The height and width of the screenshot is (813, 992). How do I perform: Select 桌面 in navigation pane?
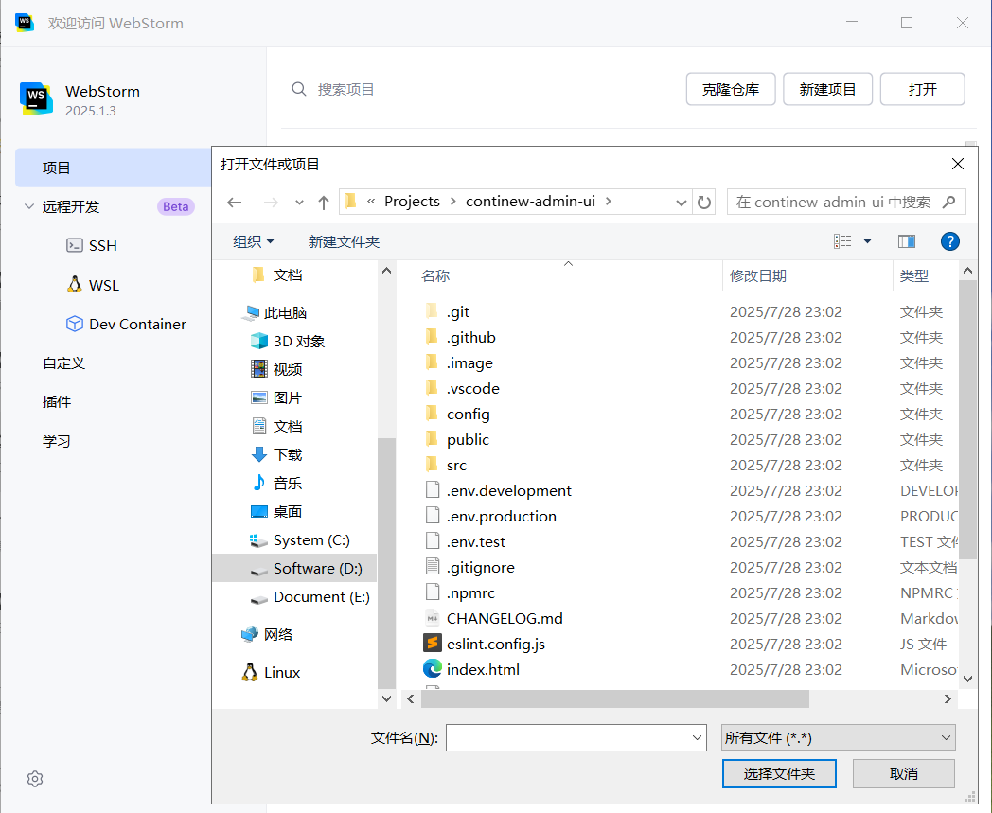coord(277,511)
